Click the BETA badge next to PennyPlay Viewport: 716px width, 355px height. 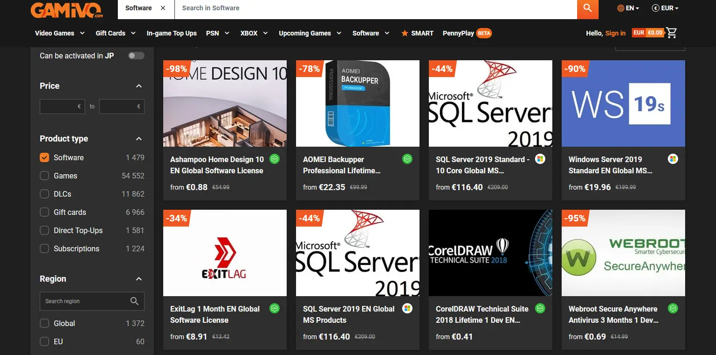click(x=484, y=33)
